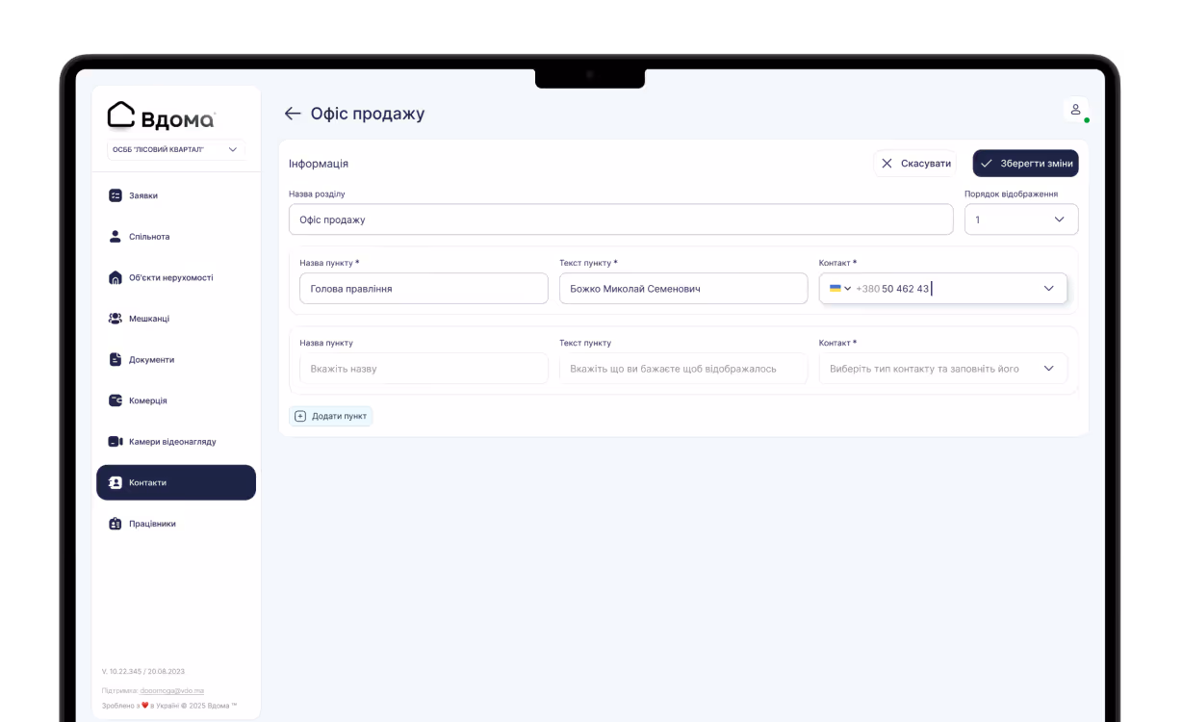Go to Заявки in the sidebar
Image resolution: width=1183 pixels, height=722 pixels.
coord(176,195)
